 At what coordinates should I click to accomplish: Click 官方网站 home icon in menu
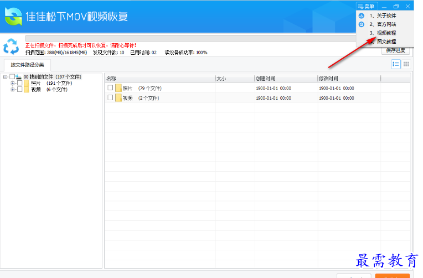362,24
